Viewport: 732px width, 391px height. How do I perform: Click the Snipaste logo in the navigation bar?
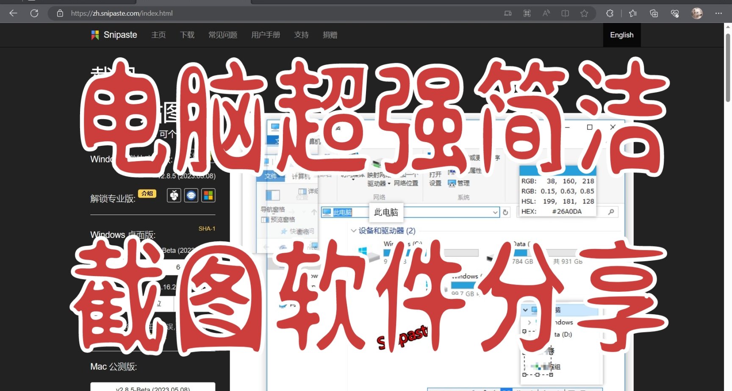[114, 35]
